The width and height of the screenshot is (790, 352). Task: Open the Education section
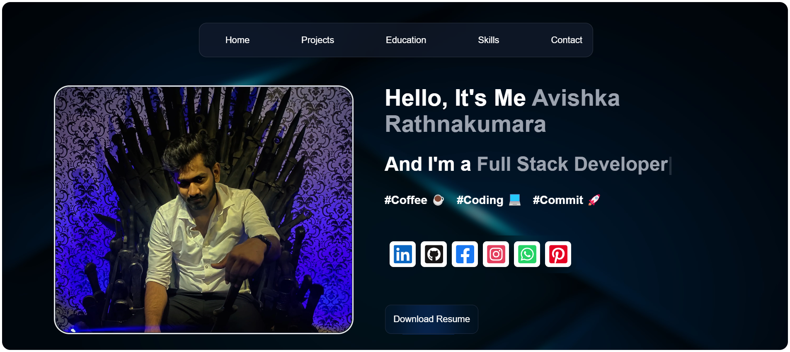tap(406, 40)
